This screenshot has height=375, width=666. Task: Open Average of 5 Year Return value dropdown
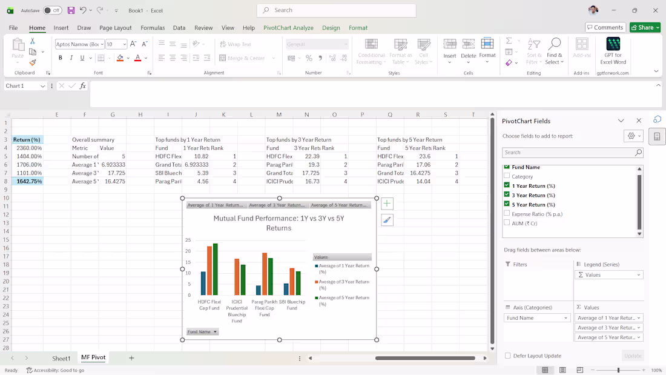point(638,337)
